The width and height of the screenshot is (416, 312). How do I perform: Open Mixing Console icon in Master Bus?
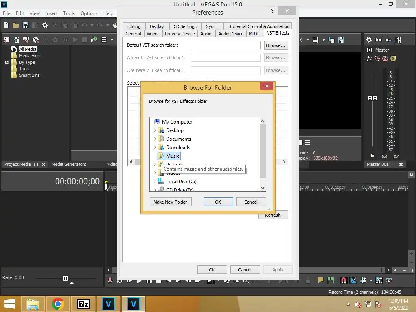point(398,40)
